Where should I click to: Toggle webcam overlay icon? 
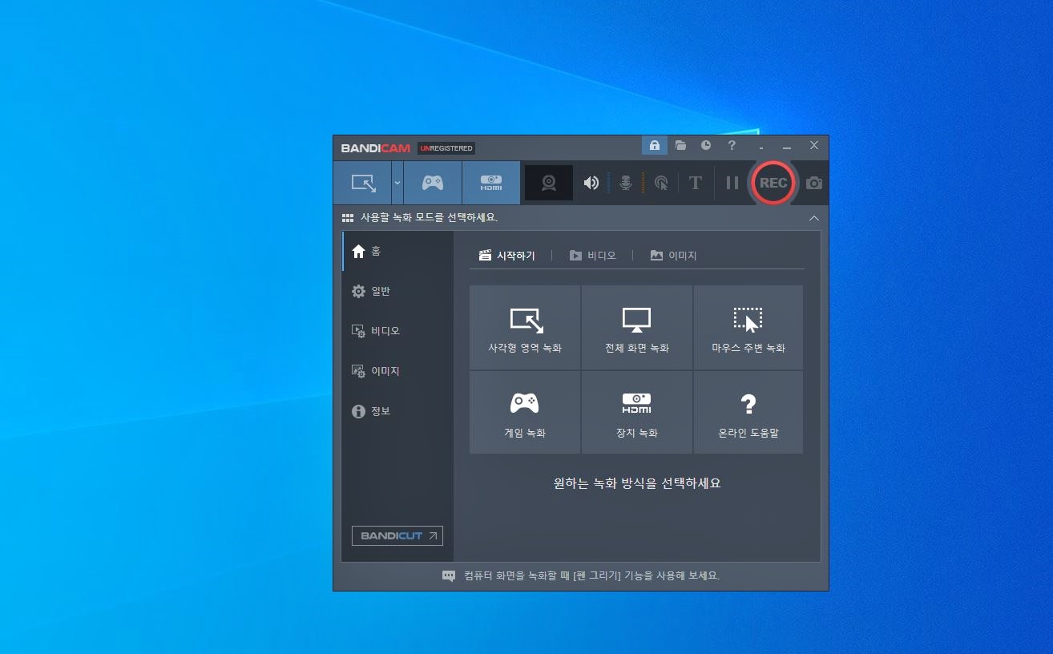[549, 183]
